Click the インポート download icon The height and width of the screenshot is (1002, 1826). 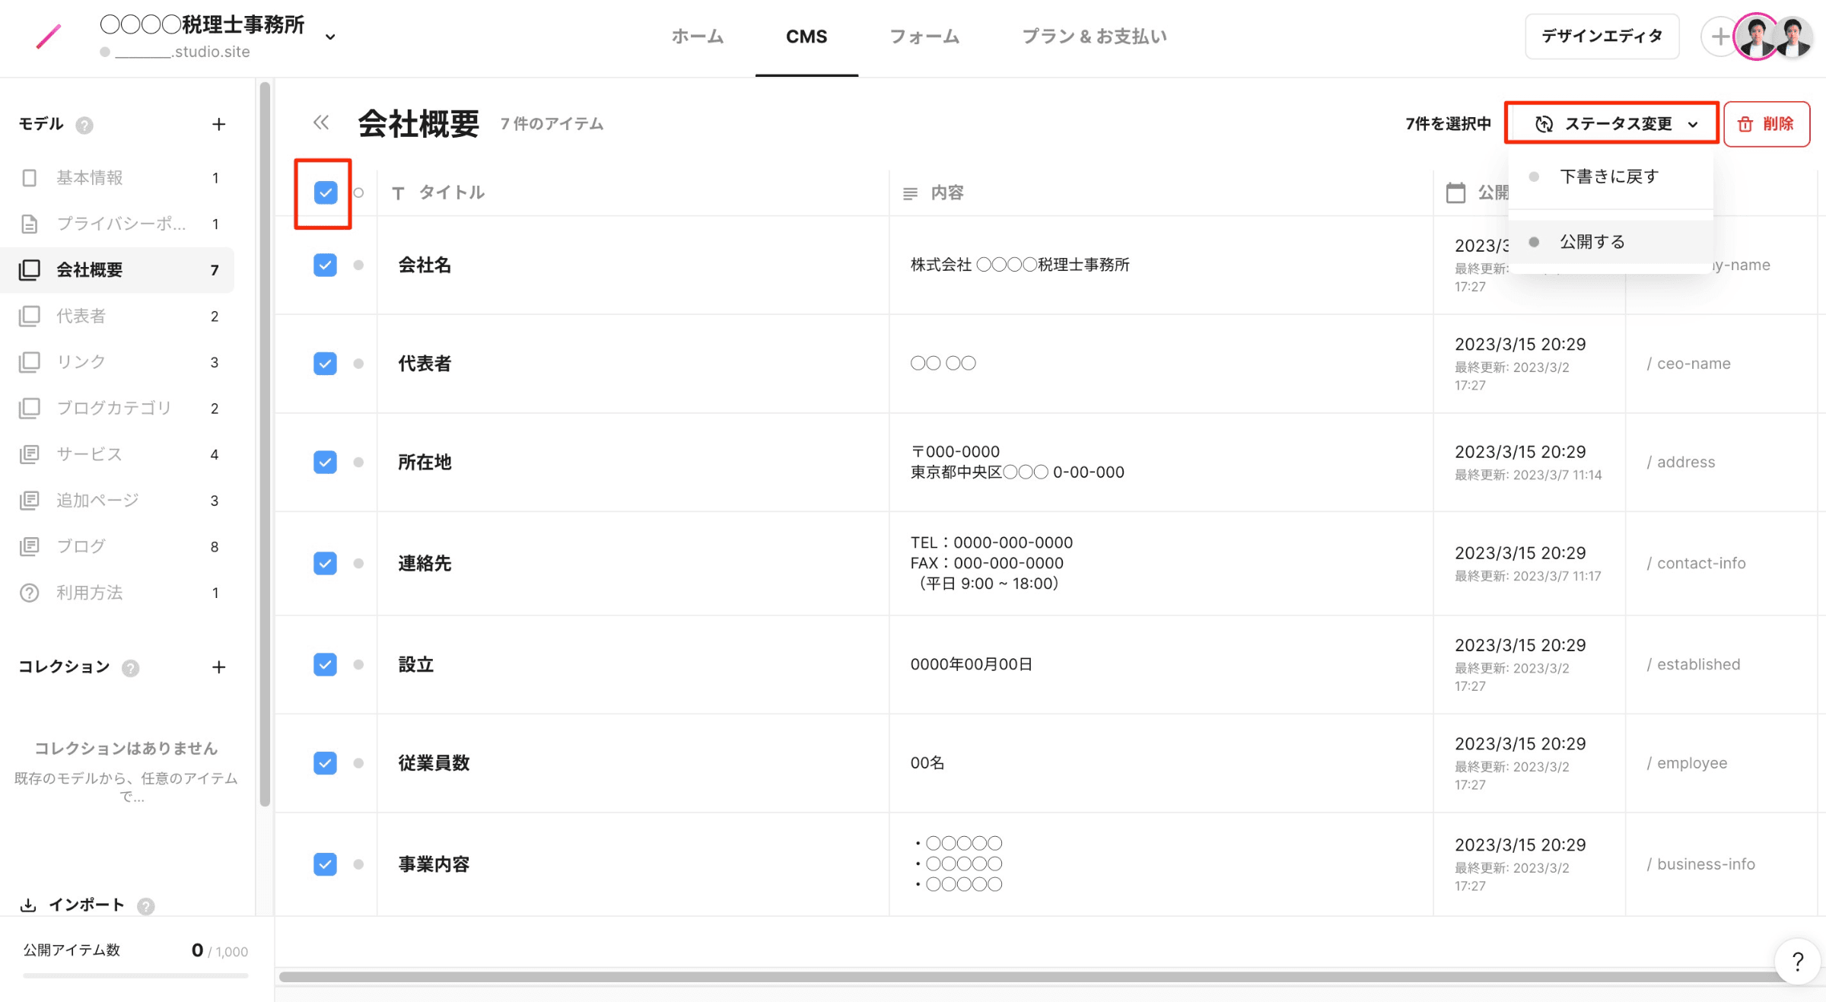coord(28,905)
